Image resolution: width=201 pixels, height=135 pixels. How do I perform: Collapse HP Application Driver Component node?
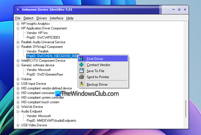pyautogui.click(x=18, y=28)
